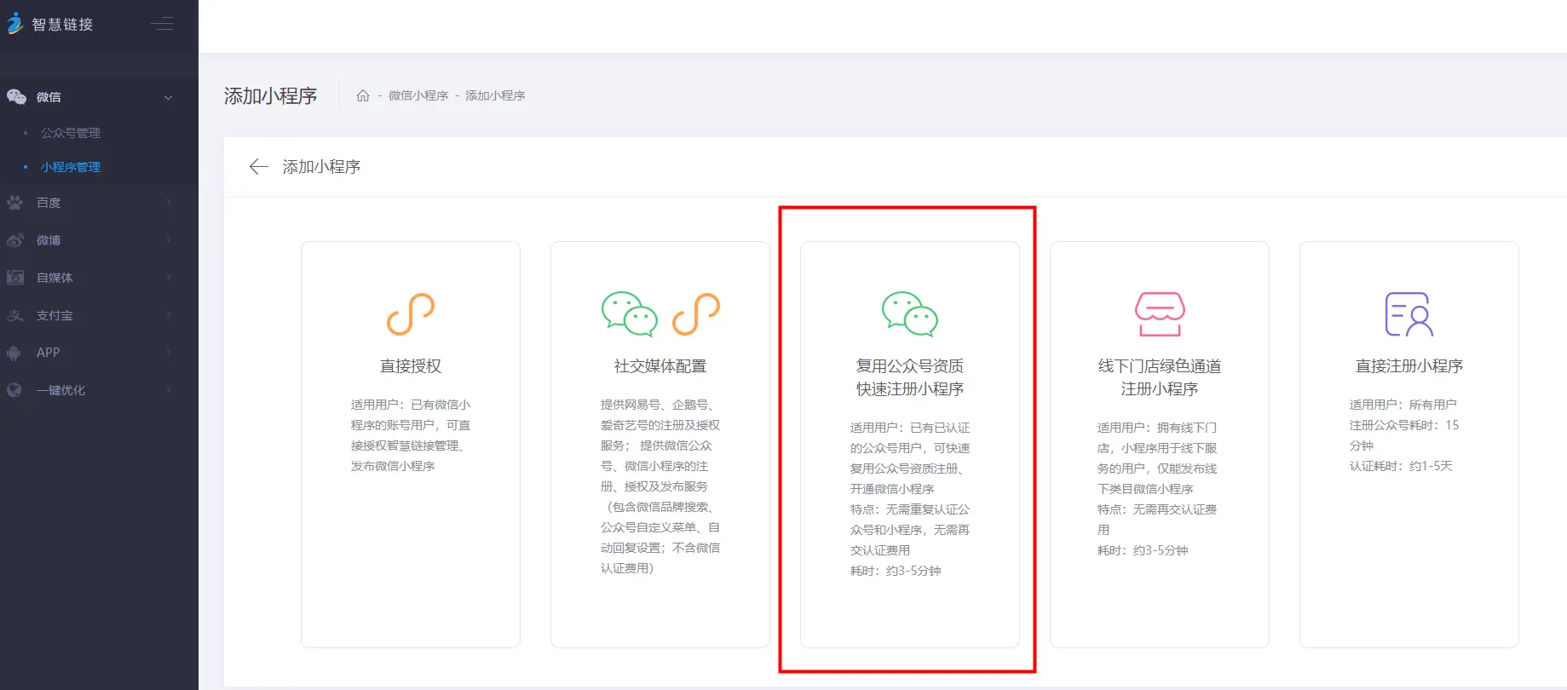Viewport: 1567px width, 690px height.
Task: Open 公众号管理 in the sidebar
Action: [71, 133]
